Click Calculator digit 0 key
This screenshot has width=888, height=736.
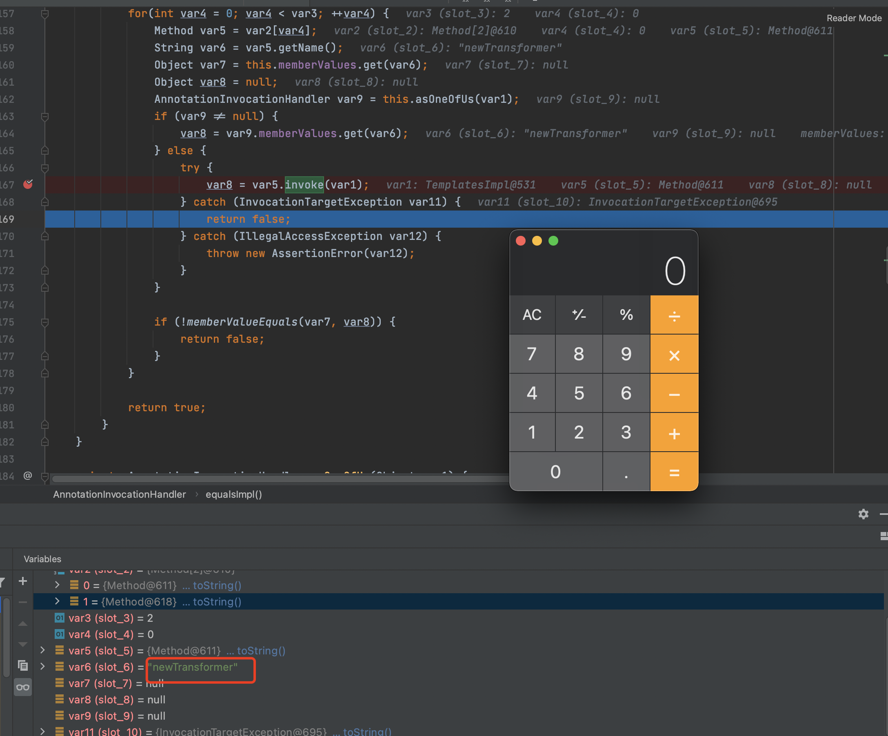point(556,472)
